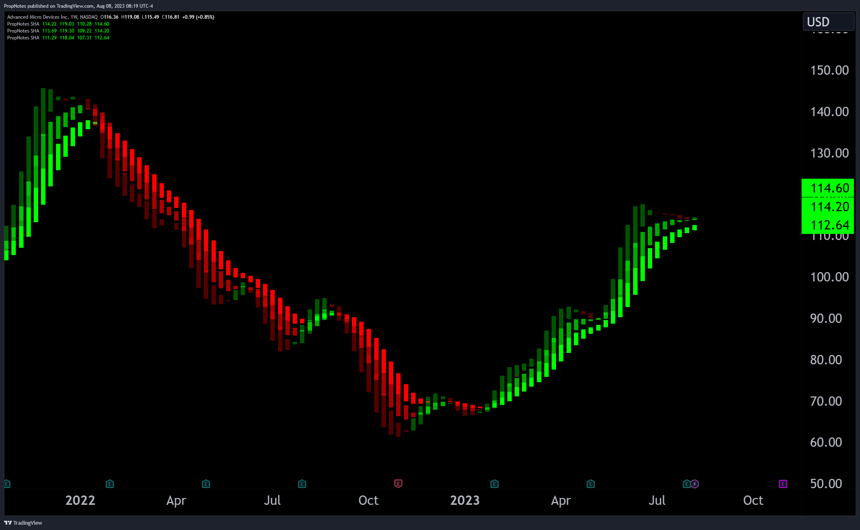Open earnings marker between Jul and Oct 2022
The height and width of the screenshot is (530, 860).
pos(302,484)
